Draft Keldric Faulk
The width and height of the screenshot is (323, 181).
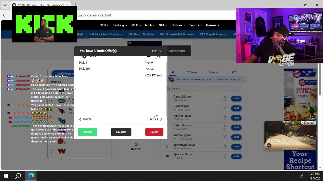[236, 118]
